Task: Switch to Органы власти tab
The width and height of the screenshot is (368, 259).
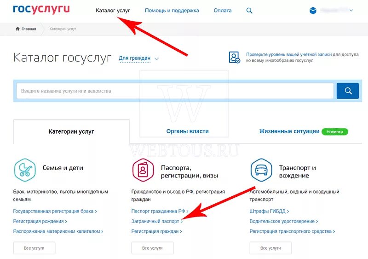Action: tap(188, 131)
